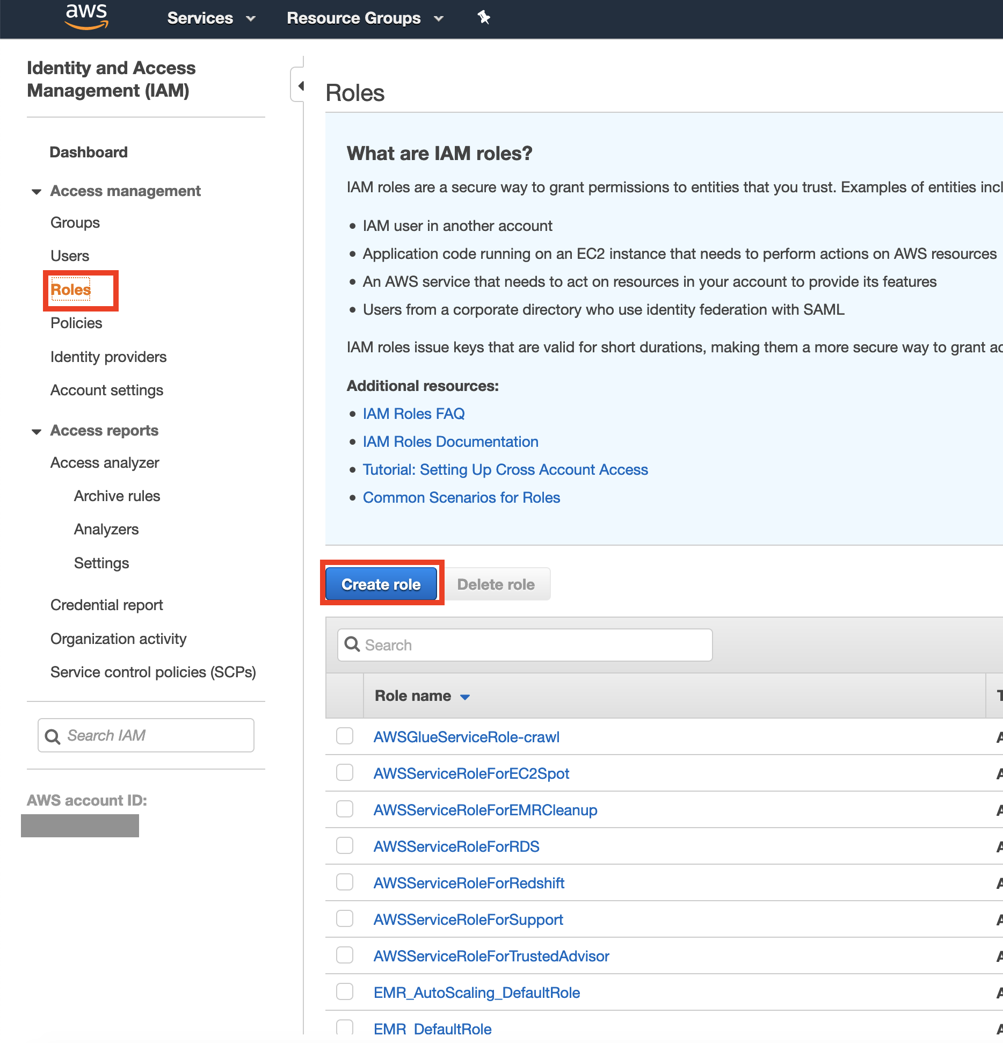Open Service control policies (SCPs)
Screen dimensions: 1003x1043
[x=153, y=672]
